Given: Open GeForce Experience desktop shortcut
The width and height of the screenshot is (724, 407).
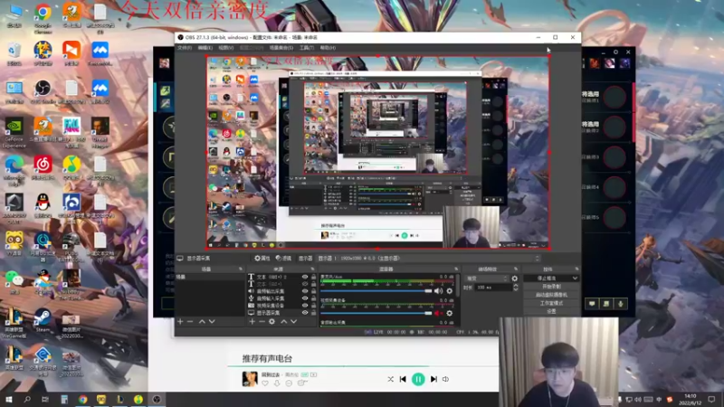Looking at the screenshot, I should 14,133.
